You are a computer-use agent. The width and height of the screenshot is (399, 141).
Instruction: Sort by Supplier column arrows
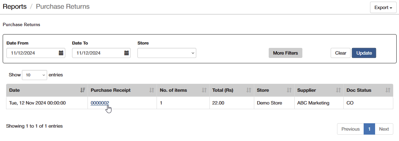[338, 90]
